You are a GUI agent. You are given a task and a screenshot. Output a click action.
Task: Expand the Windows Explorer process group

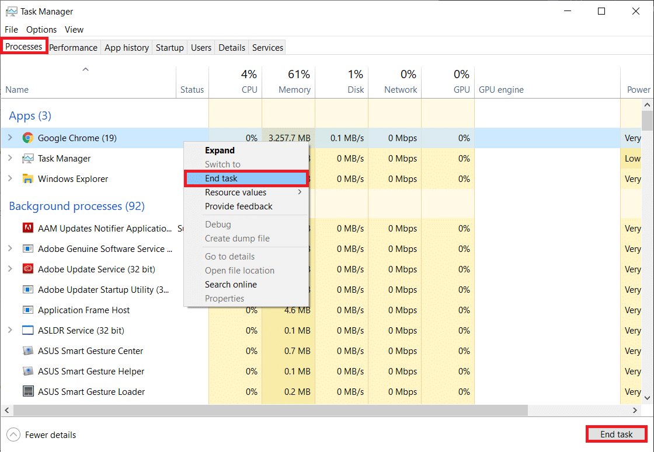(10, 179)
